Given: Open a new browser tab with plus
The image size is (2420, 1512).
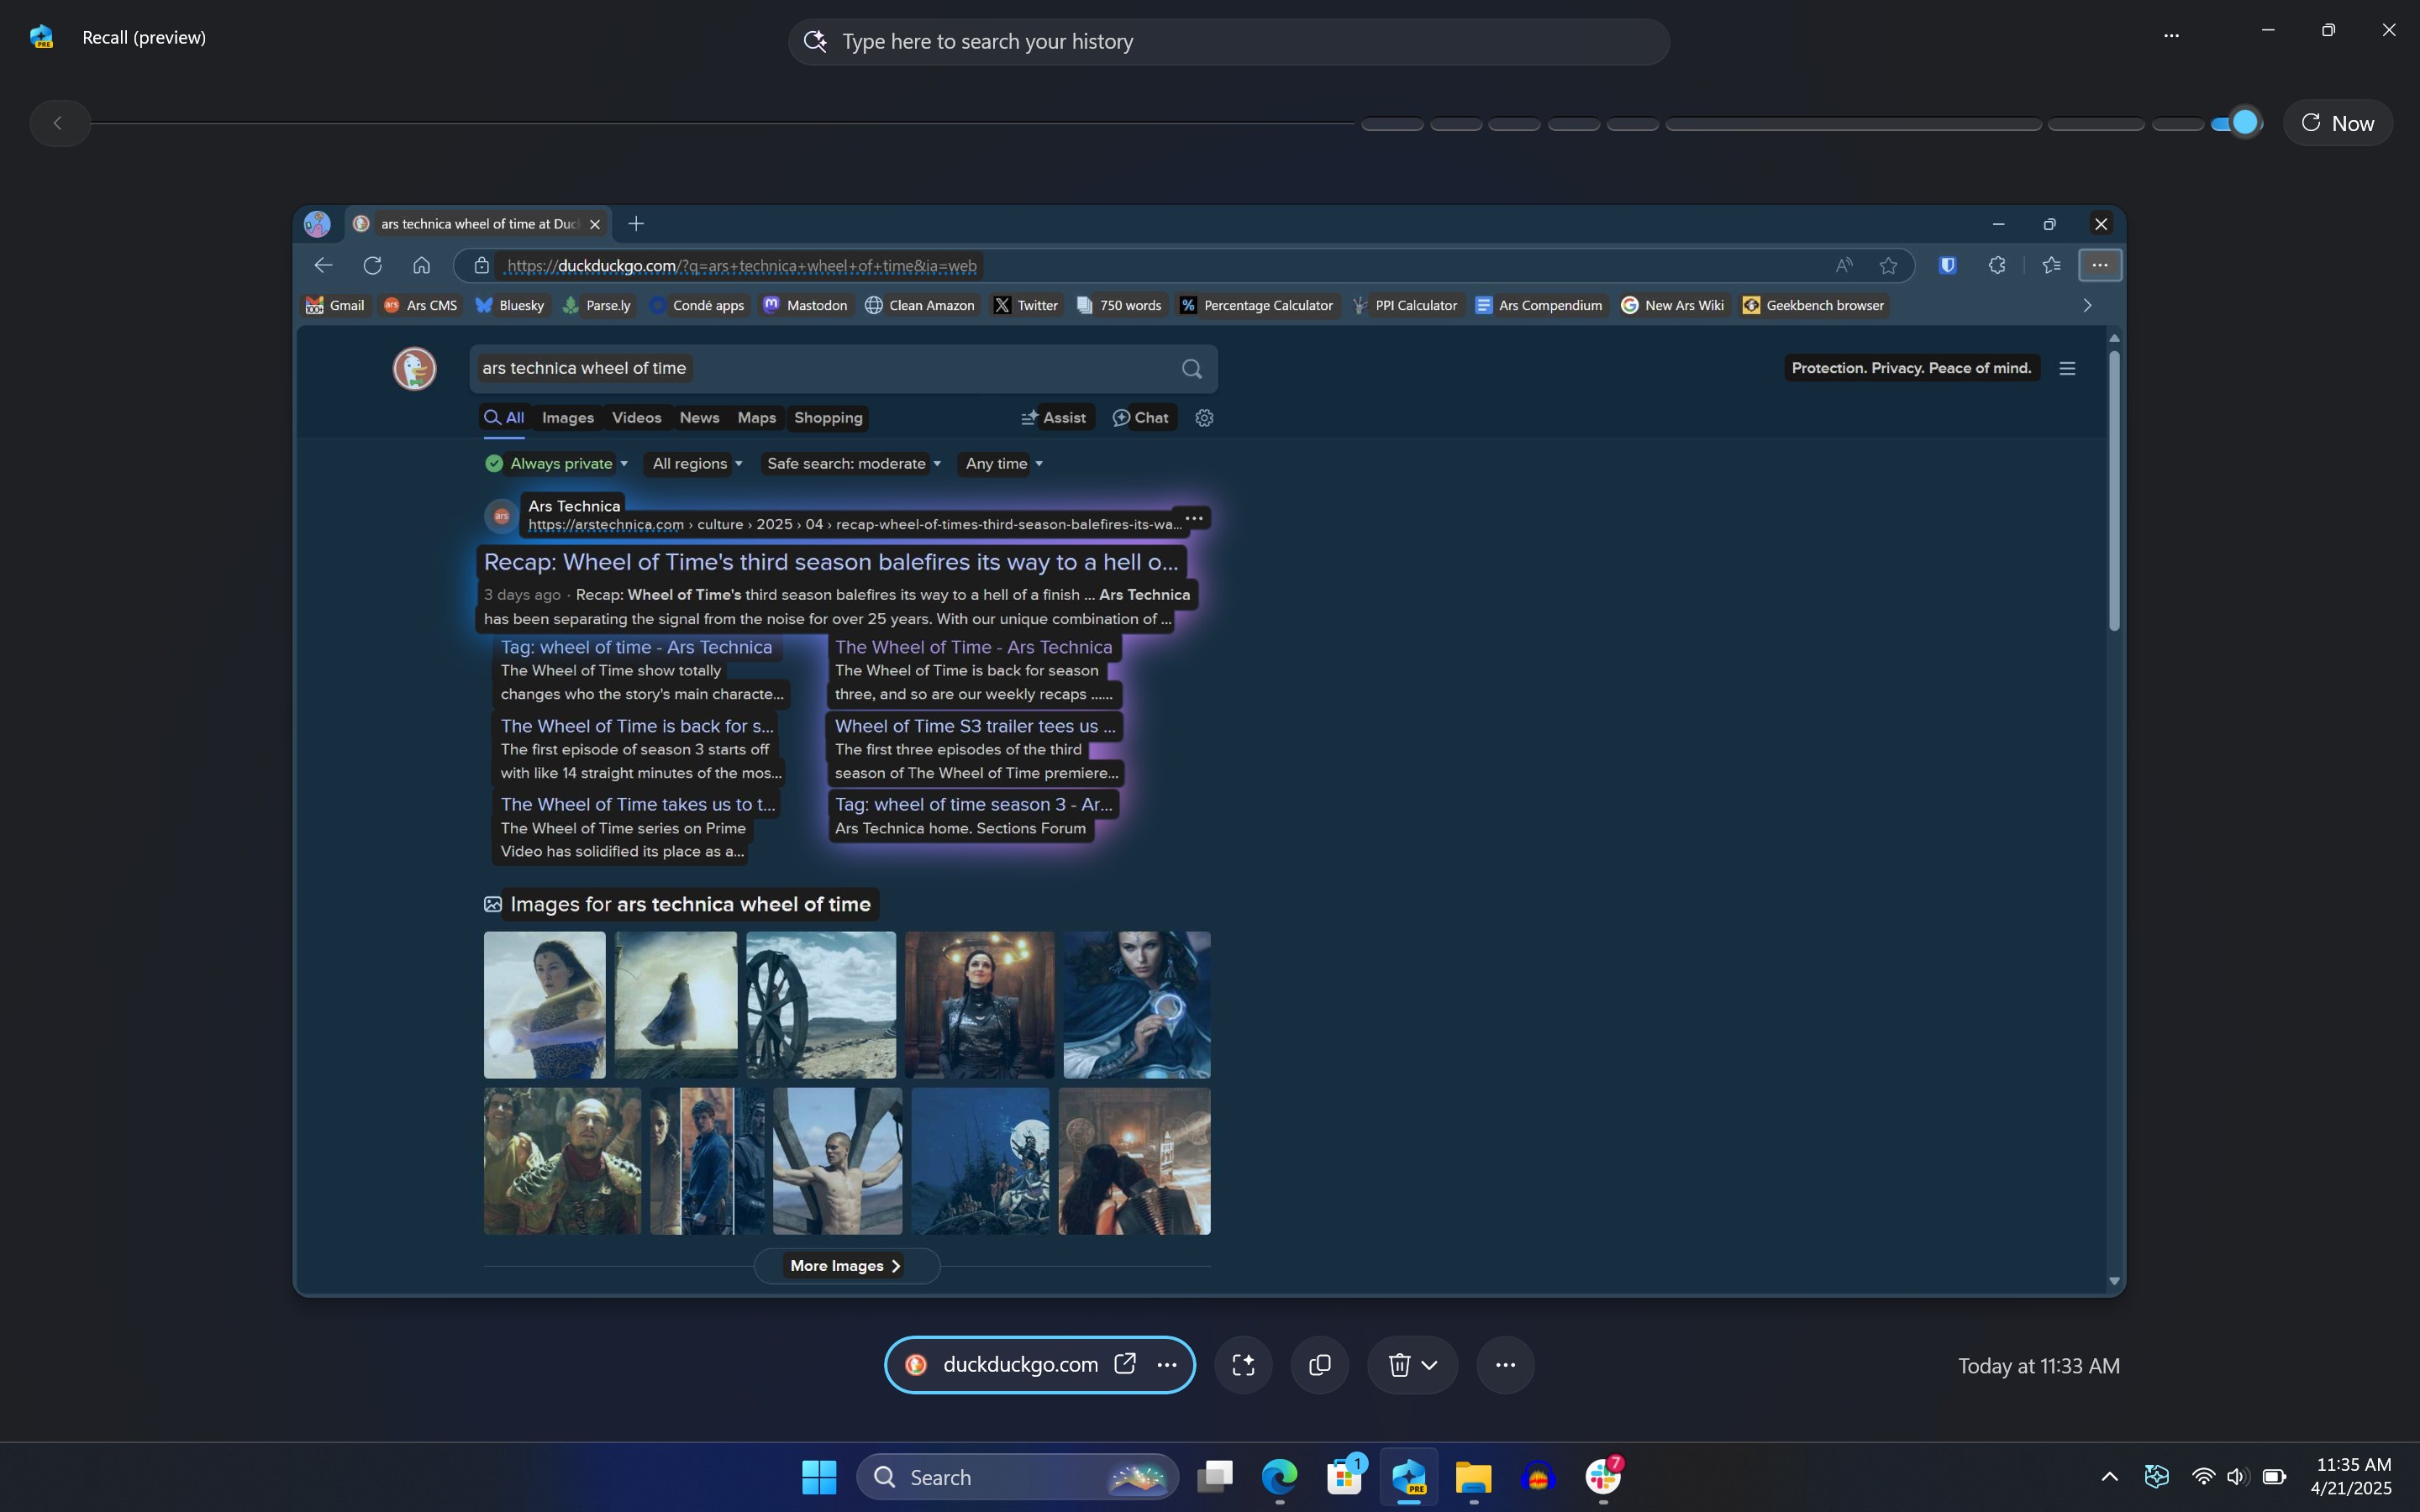Looking at the screenshot, I should (636, 224).
